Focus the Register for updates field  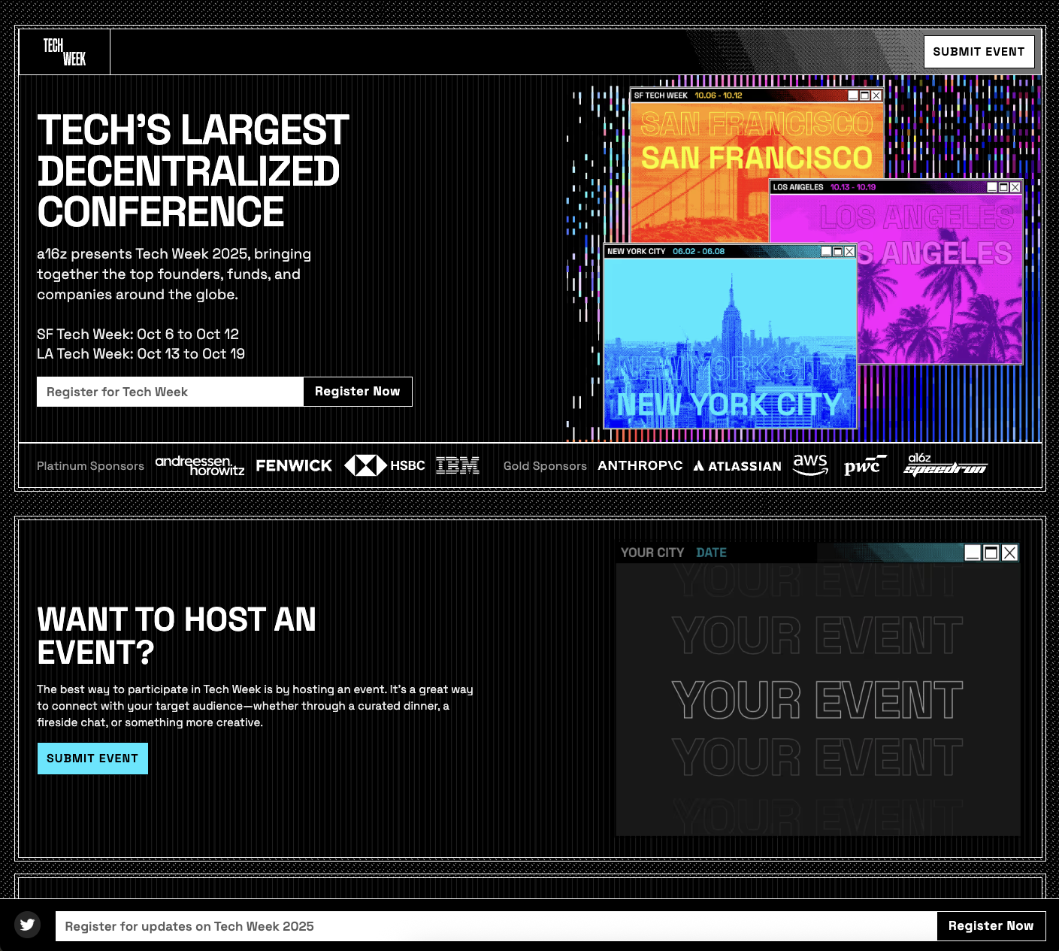click(496, 926)
